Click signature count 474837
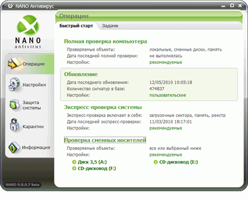248x200 pixels. point(157,89)
